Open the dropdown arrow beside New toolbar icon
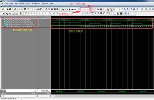 (5, 9)
